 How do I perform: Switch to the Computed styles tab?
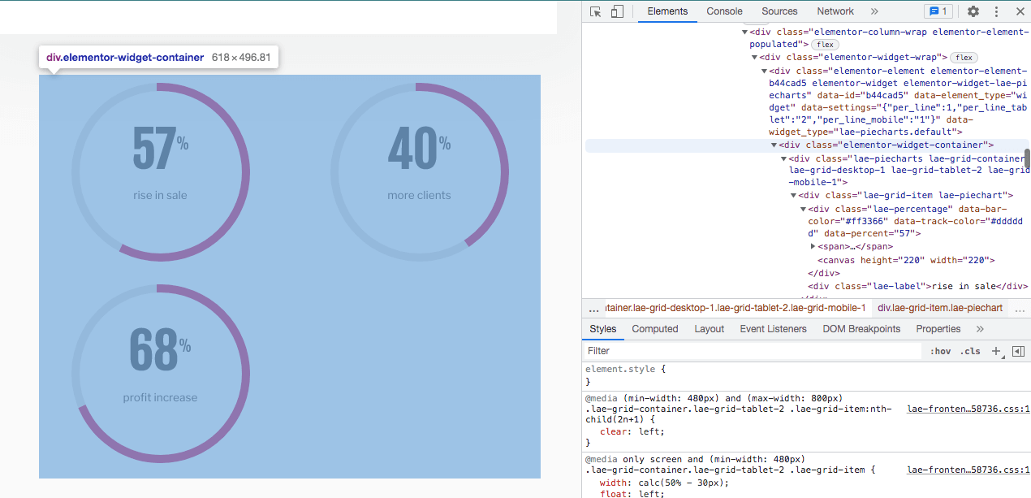point(654,329)
